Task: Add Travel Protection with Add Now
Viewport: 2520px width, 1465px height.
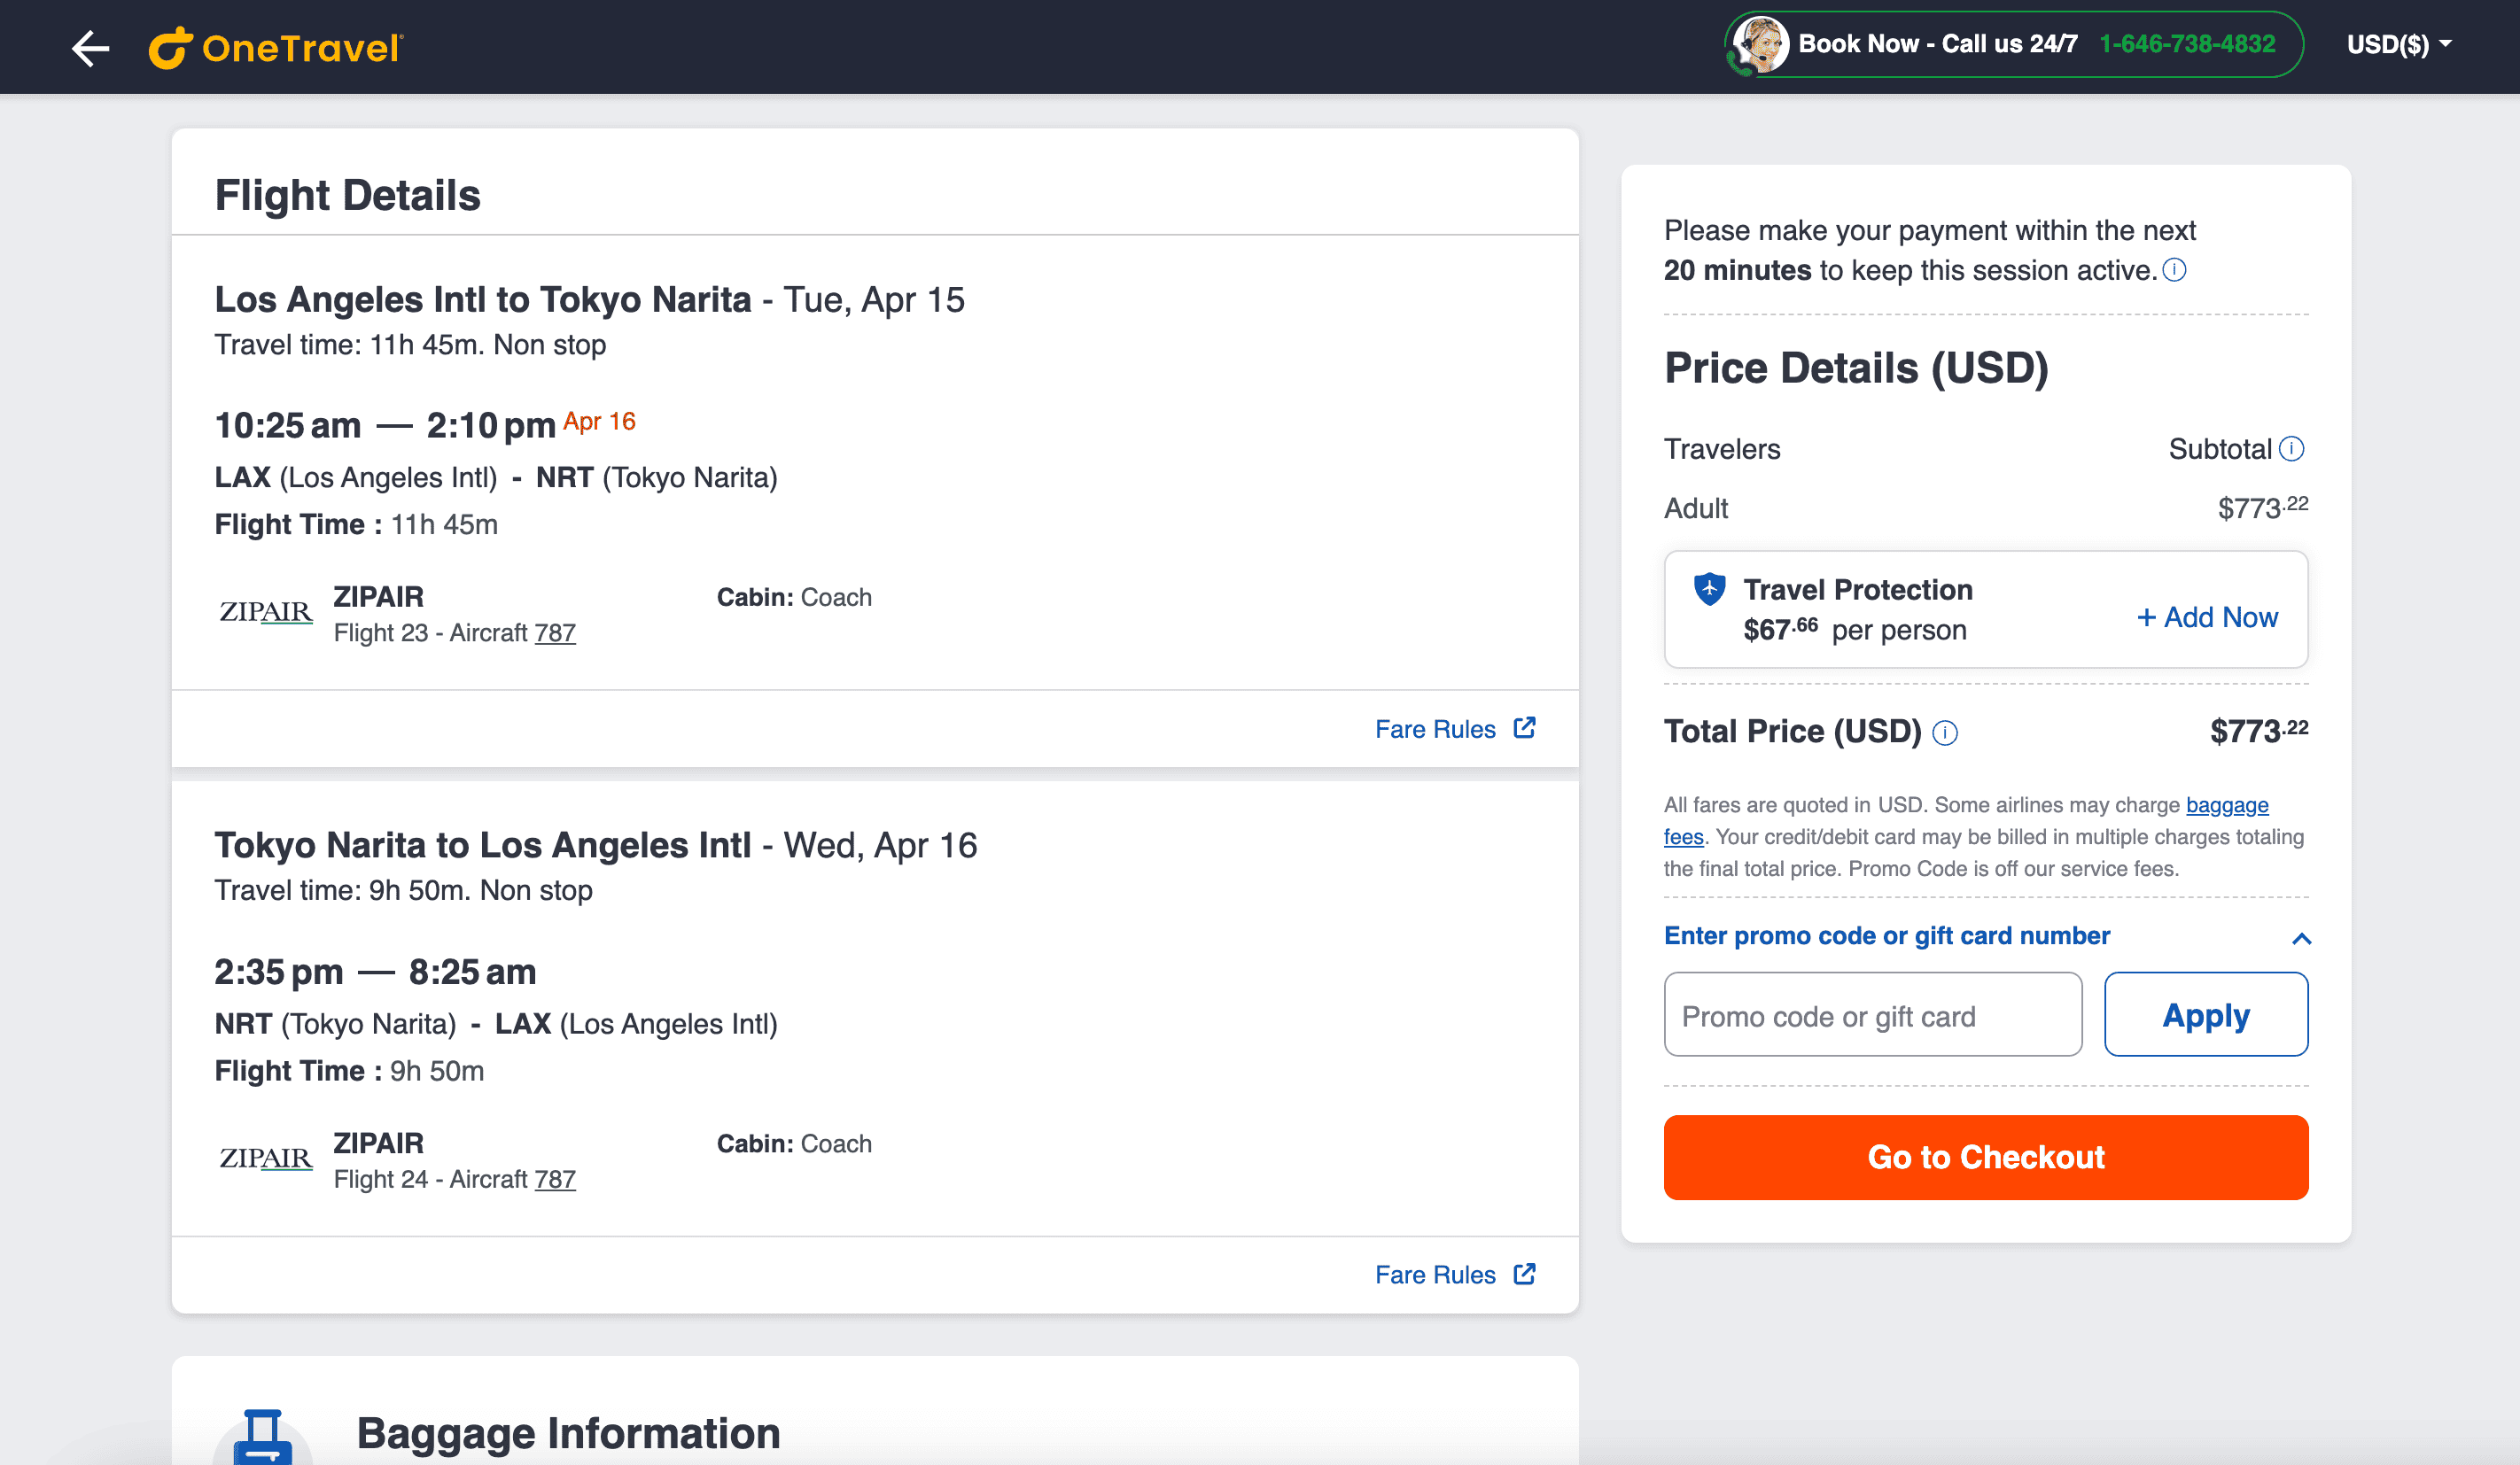Action: 2206,617
